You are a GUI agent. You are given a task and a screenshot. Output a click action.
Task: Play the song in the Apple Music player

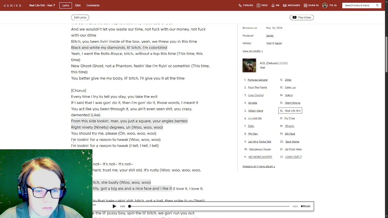[114, 206]
